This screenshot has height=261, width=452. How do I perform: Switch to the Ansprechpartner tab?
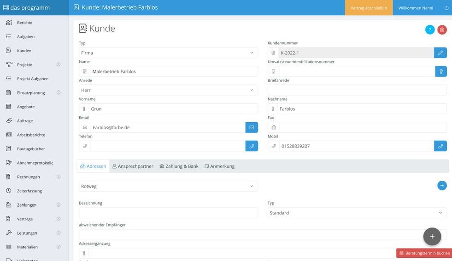[133, 166]
